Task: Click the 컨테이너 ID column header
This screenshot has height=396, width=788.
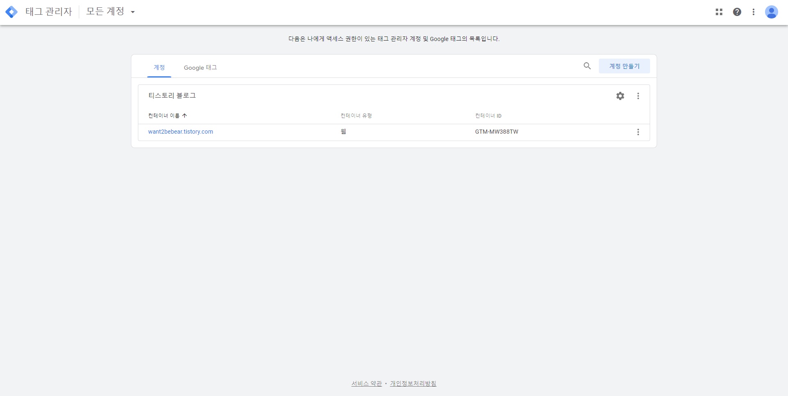Action: 488,116
